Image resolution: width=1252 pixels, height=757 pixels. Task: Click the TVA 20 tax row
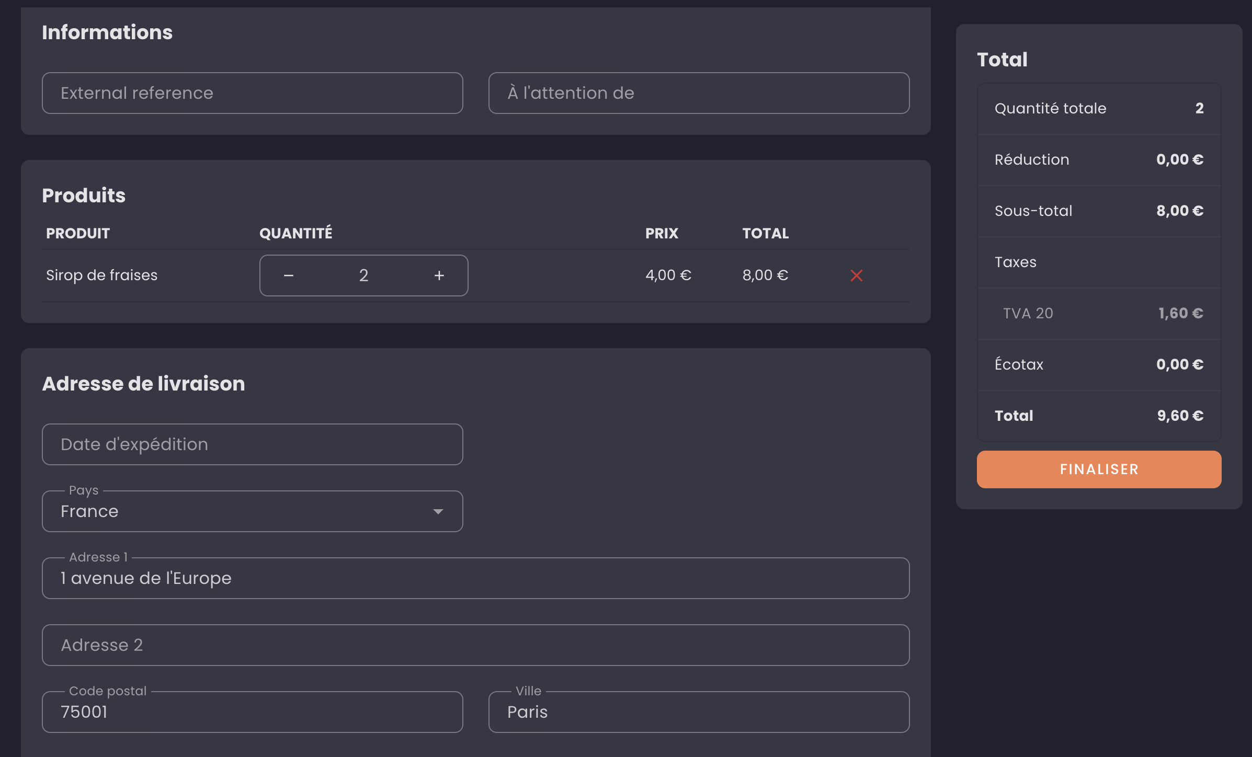coord(1099,313)
